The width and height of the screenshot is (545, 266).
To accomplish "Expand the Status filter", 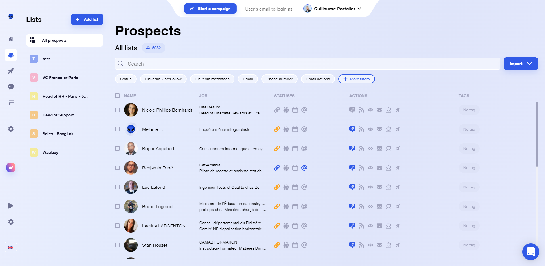I will click(x=126, y=79).
